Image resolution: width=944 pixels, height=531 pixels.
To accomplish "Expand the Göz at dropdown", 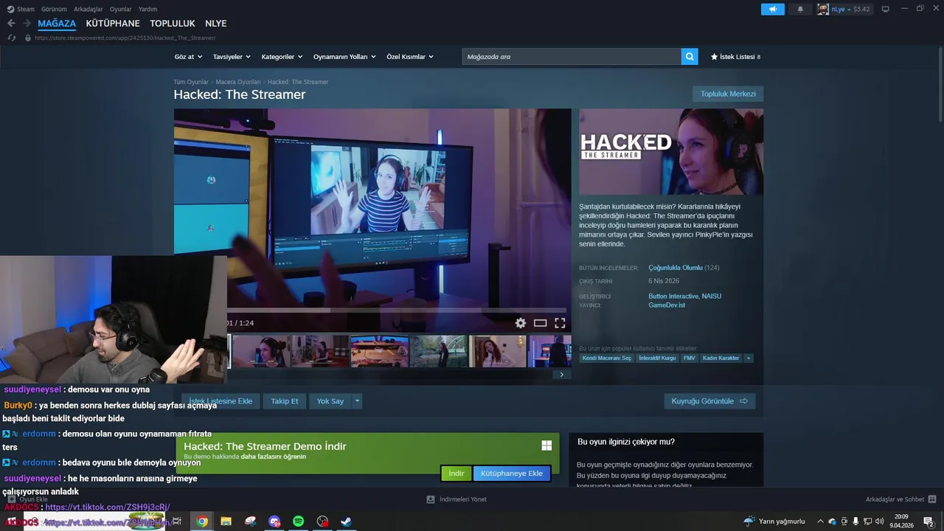I will click(187, 57).
